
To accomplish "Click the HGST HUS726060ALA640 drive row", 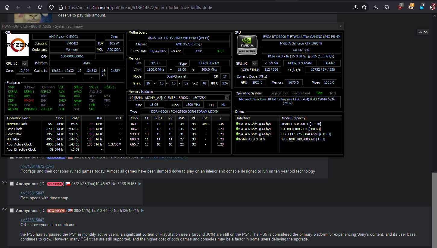I will point(288,134).
